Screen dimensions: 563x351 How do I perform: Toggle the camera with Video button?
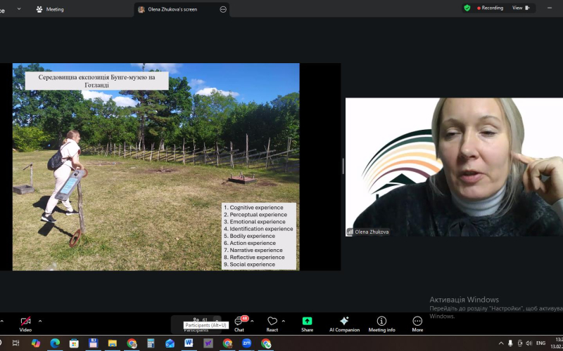click(x=25, y=323)
